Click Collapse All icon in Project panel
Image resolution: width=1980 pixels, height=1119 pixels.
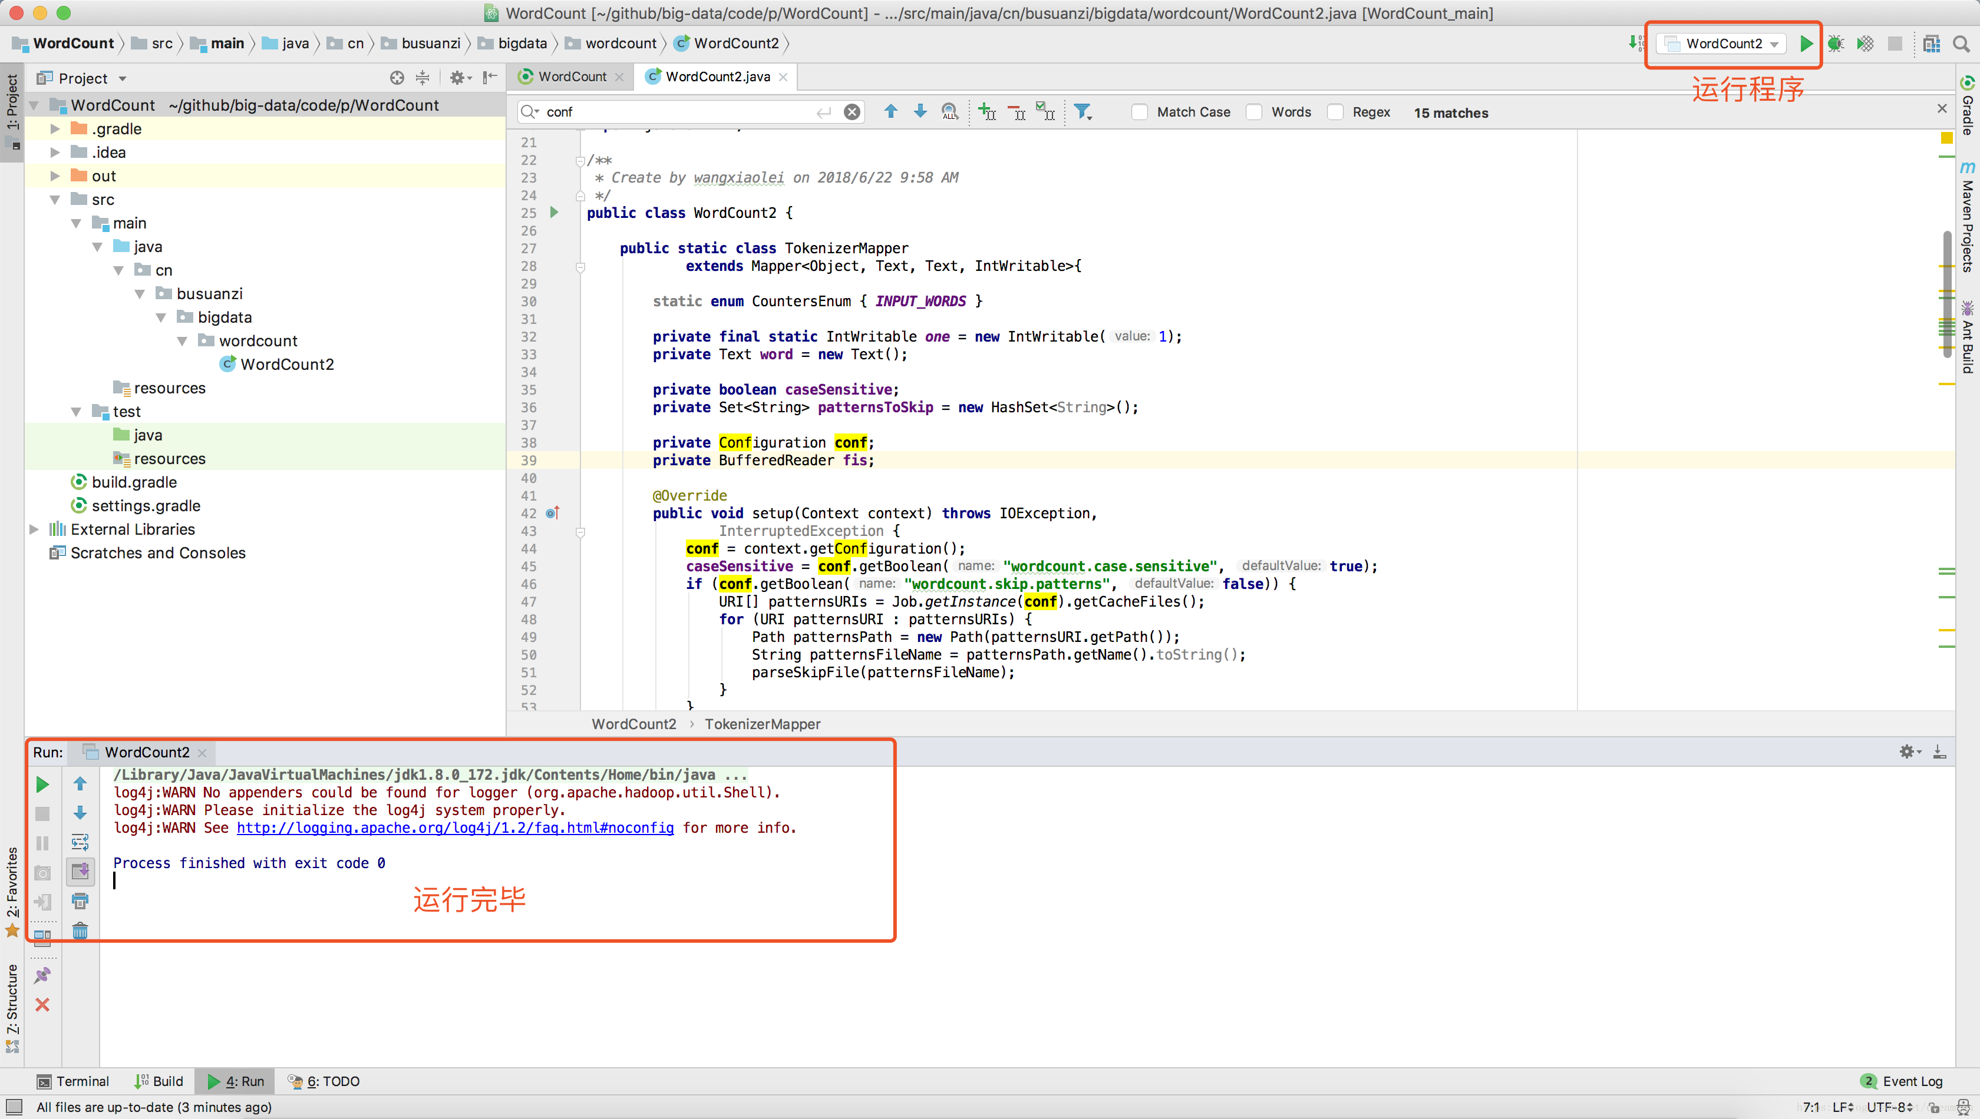coord(422,78)
